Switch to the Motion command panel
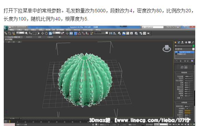The width and height of the screenshot is (199, 126). 186,42
